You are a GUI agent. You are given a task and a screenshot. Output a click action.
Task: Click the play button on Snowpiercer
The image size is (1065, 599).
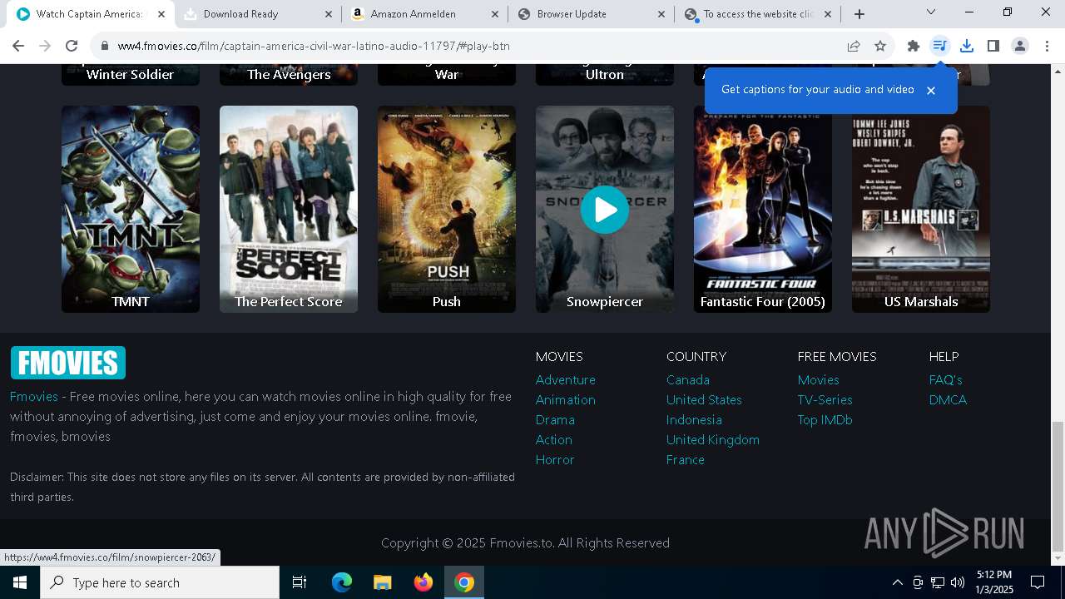(x=605, y=210)
